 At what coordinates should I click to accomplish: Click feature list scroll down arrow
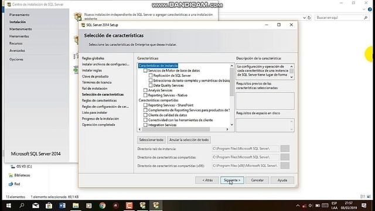coord(232,125)
